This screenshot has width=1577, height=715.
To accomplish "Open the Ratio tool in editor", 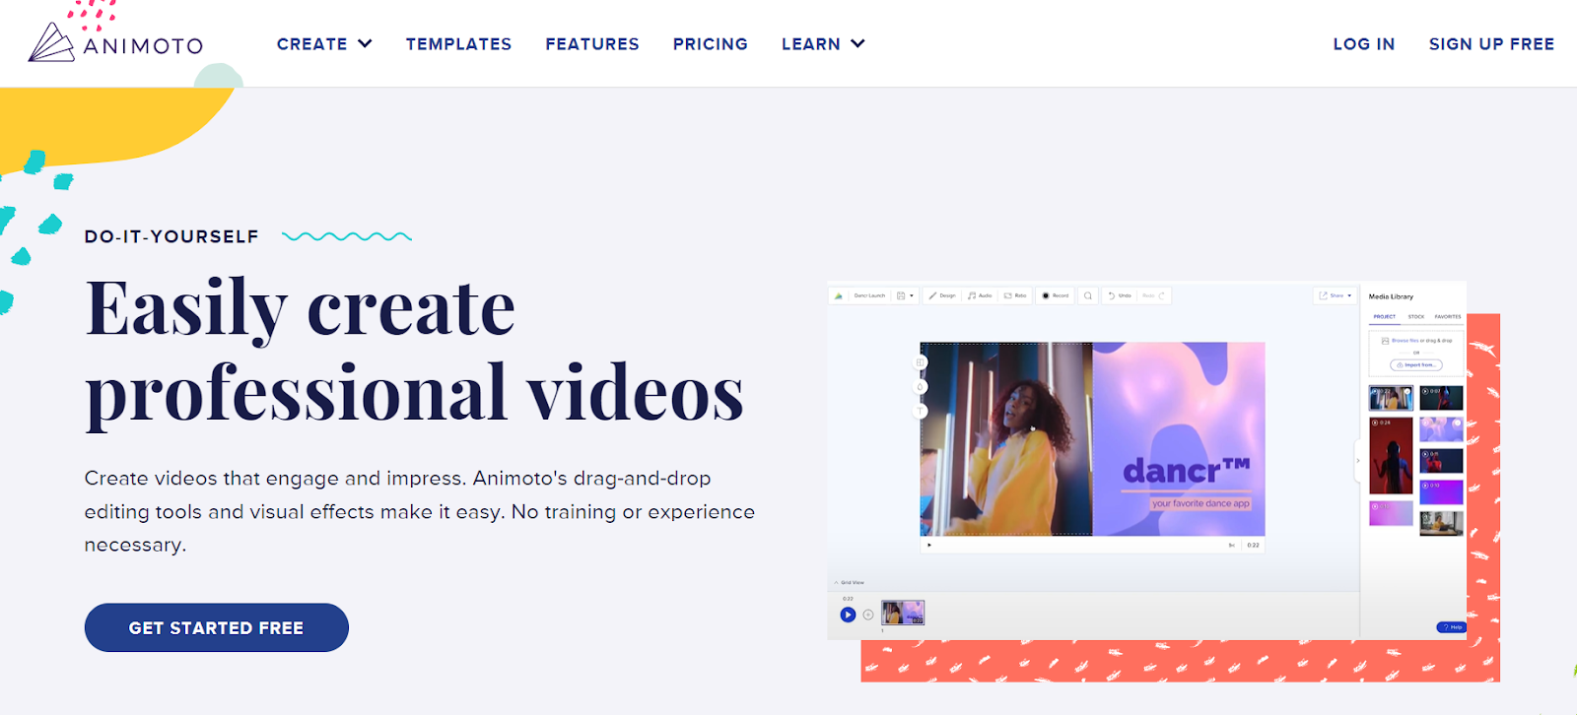I will pos(1015,295).
